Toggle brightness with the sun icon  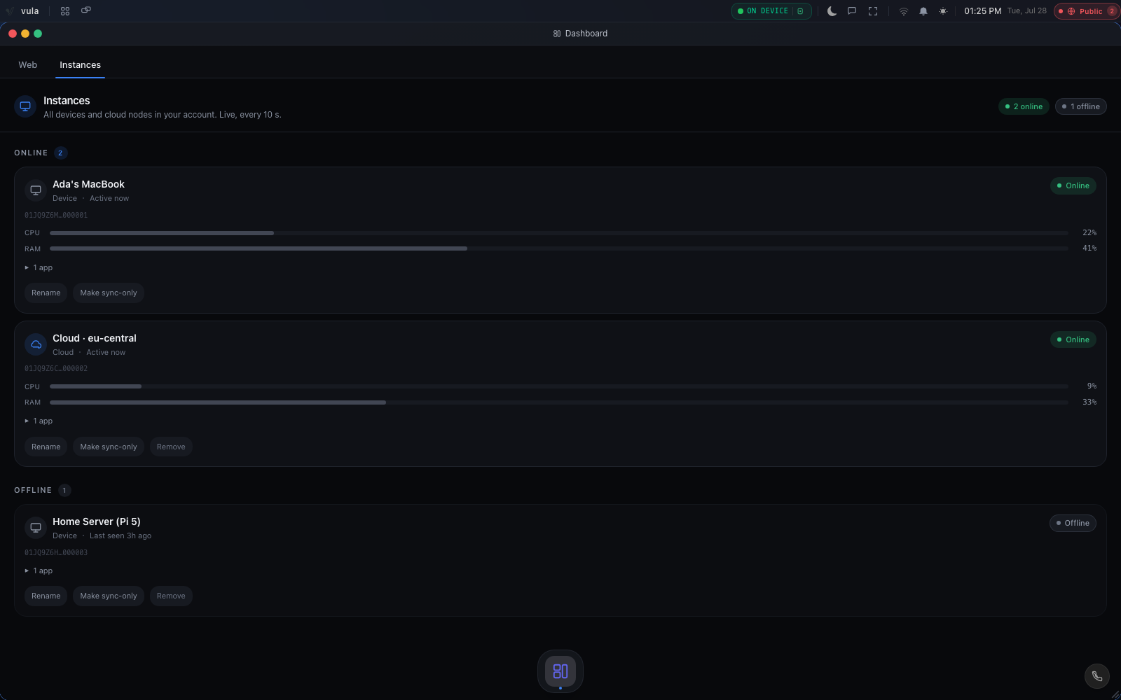[943, 11]
